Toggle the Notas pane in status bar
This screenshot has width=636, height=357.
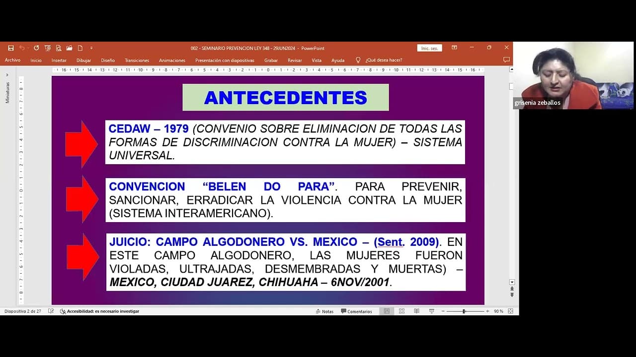pyautogui.click(x=324, y=311)
